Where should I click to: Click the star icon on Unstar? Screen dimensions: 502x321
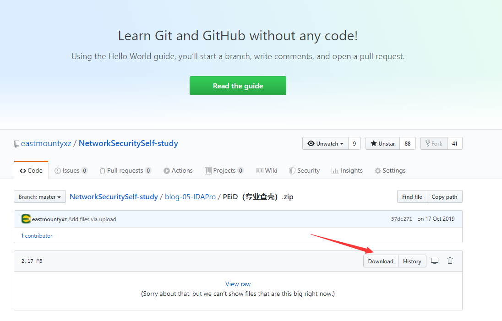[374, 143]
